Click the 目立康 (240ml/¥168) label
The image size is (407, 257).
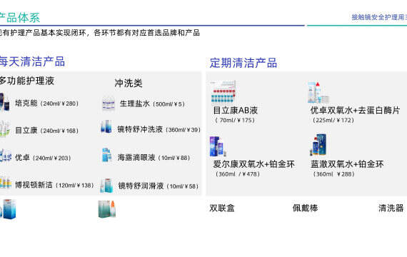tap(46, 131)
